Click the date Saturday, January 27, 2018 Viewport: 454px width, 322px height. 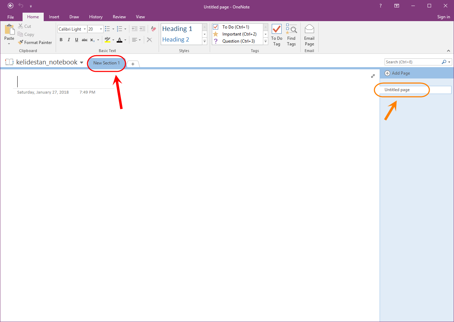pyautogui.click(x=43, y=92)
